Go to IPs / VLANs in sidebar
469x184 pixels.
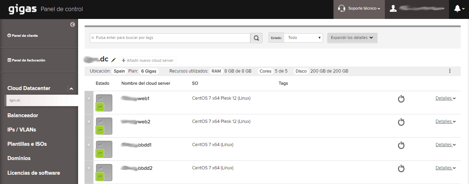tap(22, 130)
